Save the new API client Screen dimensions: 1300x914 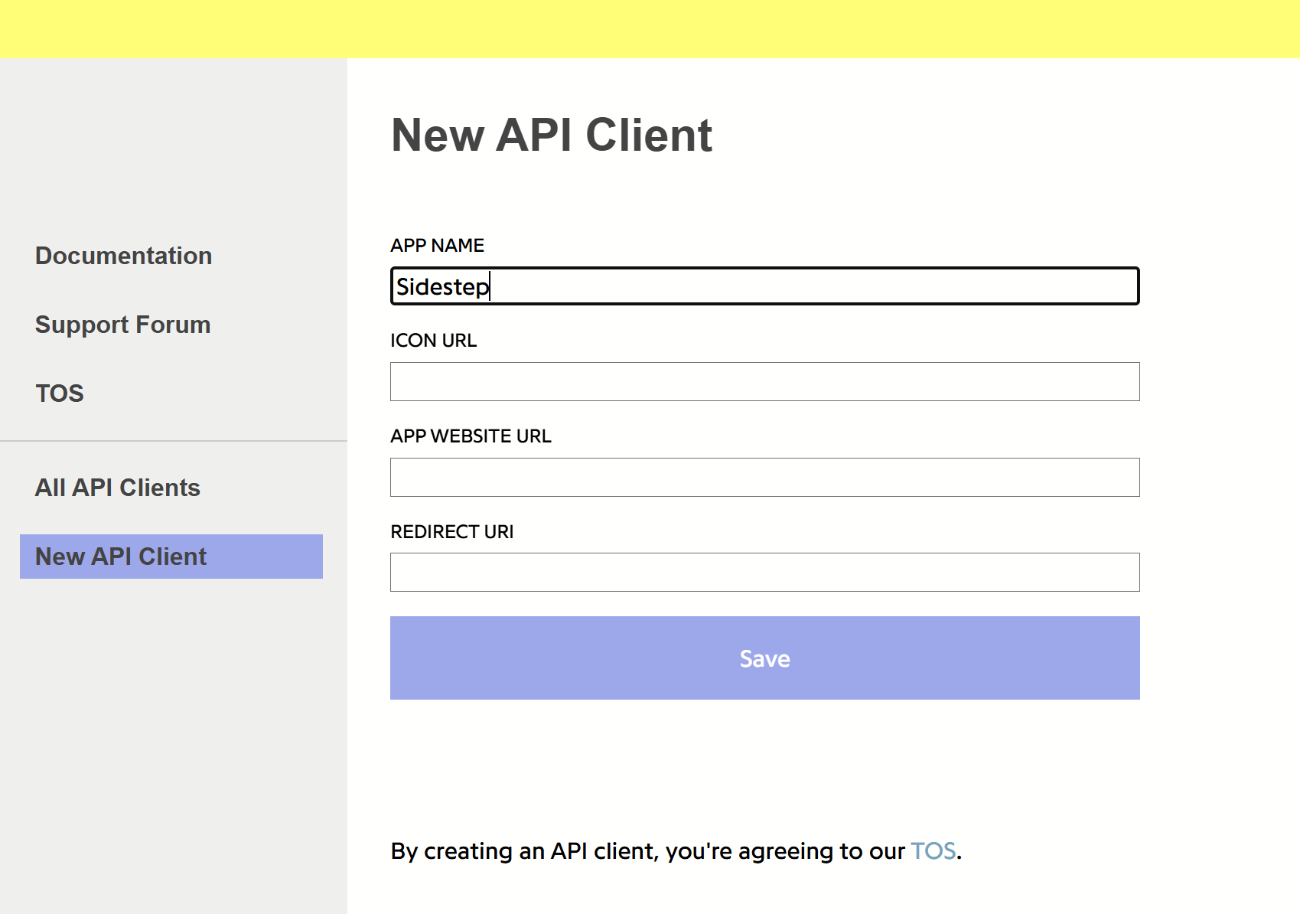click(x=765, y=658)
